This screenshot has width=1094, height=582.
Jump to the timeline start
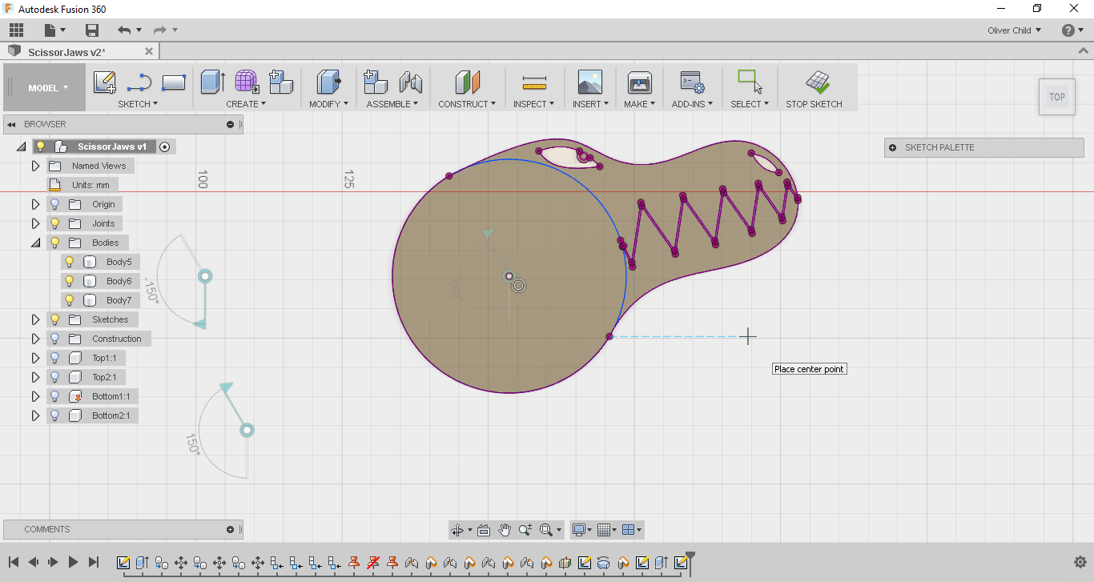click(x=14, y=563)
